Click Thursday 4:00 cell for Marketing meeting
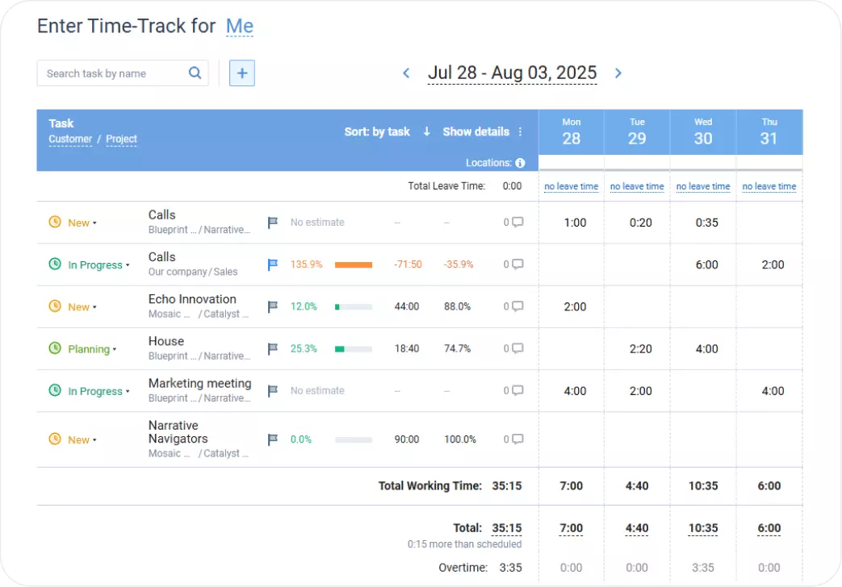This screenshot has width=842, height=587. pyautogui.click(x=769, y=390)
